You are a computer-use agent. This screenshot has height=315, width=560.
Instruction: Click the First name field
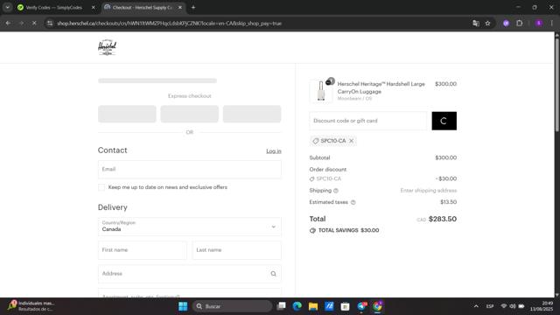tap(142, 250)
